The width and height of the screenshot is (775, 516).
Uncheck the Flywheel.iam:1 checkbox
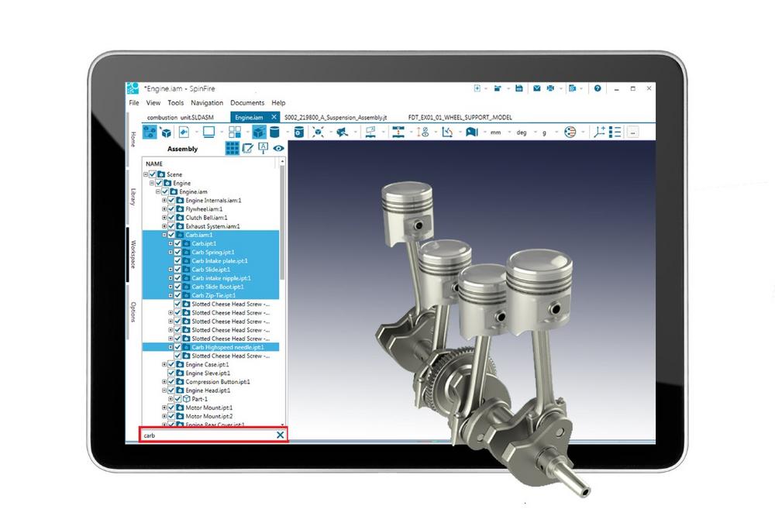170,209
